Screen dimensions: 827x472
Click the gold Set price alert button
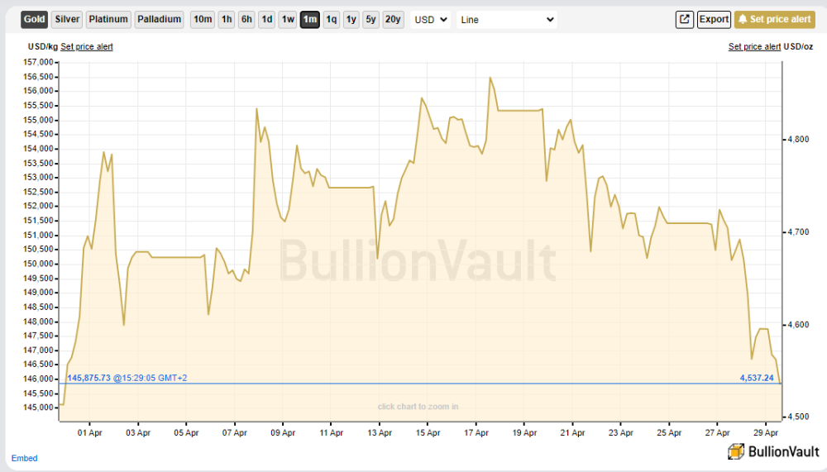click(x=775, y=20)
